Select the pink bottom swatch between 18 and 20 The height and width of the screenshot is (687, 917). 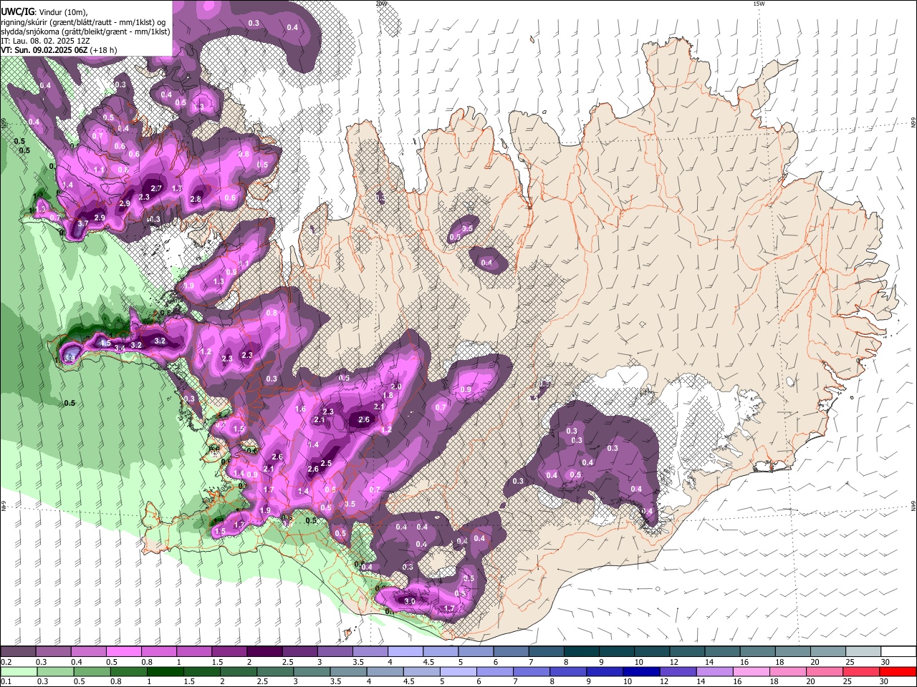pos(787,671)
